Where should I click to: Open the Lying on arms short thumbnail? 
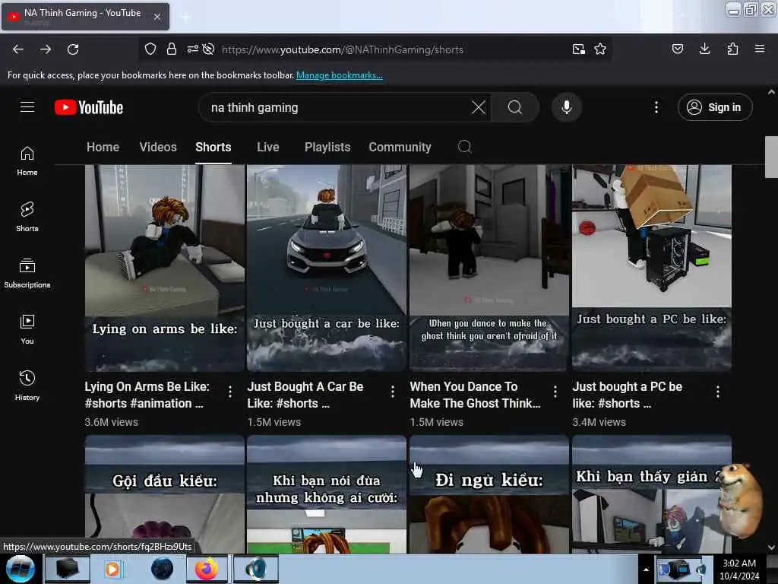pos(164,268)
